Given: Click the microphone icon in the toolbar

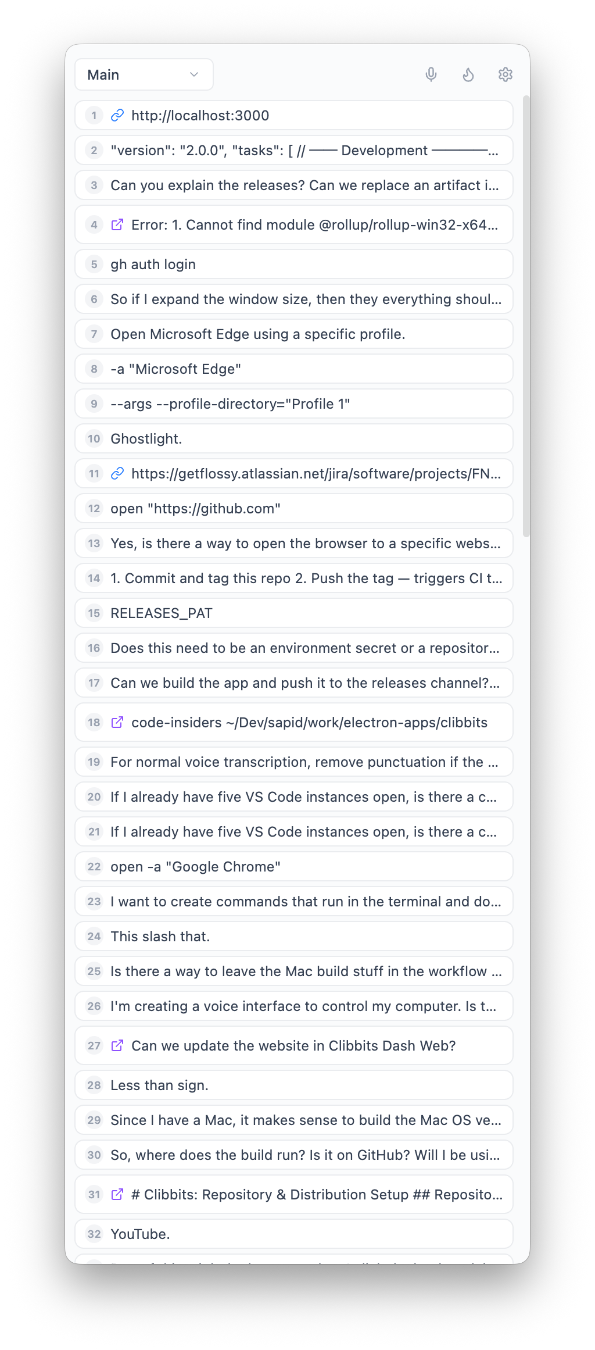Looking at the screenshot, I should click(431, 74).
